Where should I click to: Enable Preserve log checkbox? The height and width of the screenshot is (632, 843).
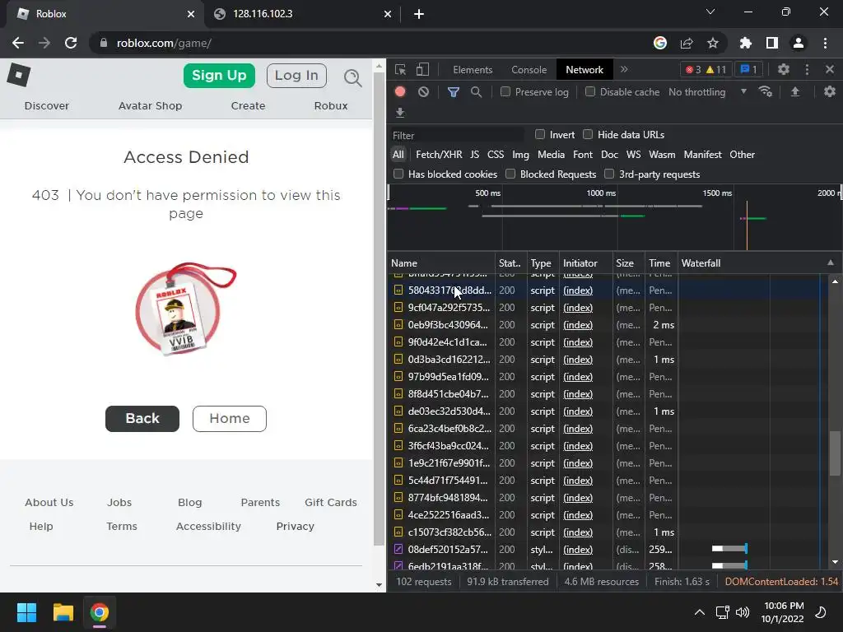coord(505,91)
